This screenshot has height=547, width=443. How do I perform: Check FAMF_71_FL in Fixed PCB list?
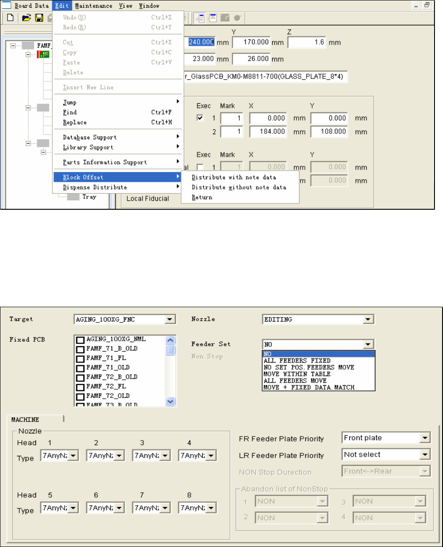click(80, 358)
